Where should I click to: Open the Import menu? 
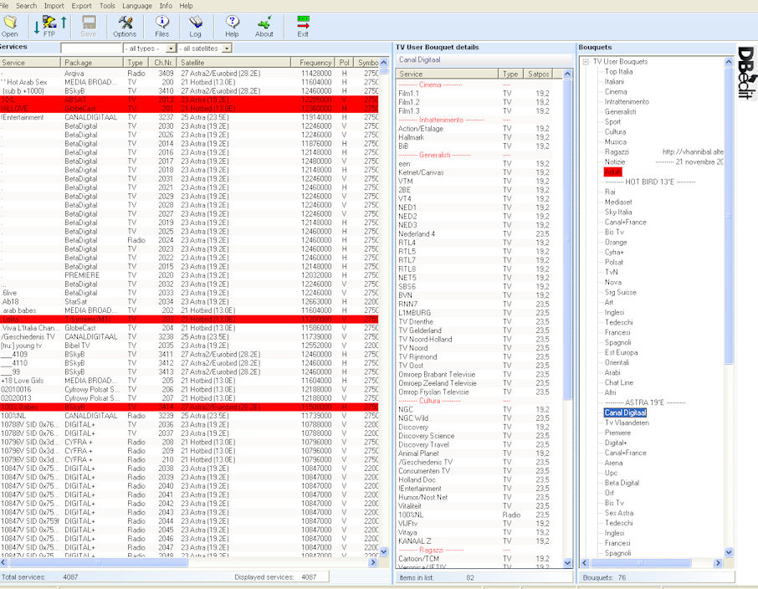[x=54, y=6]
